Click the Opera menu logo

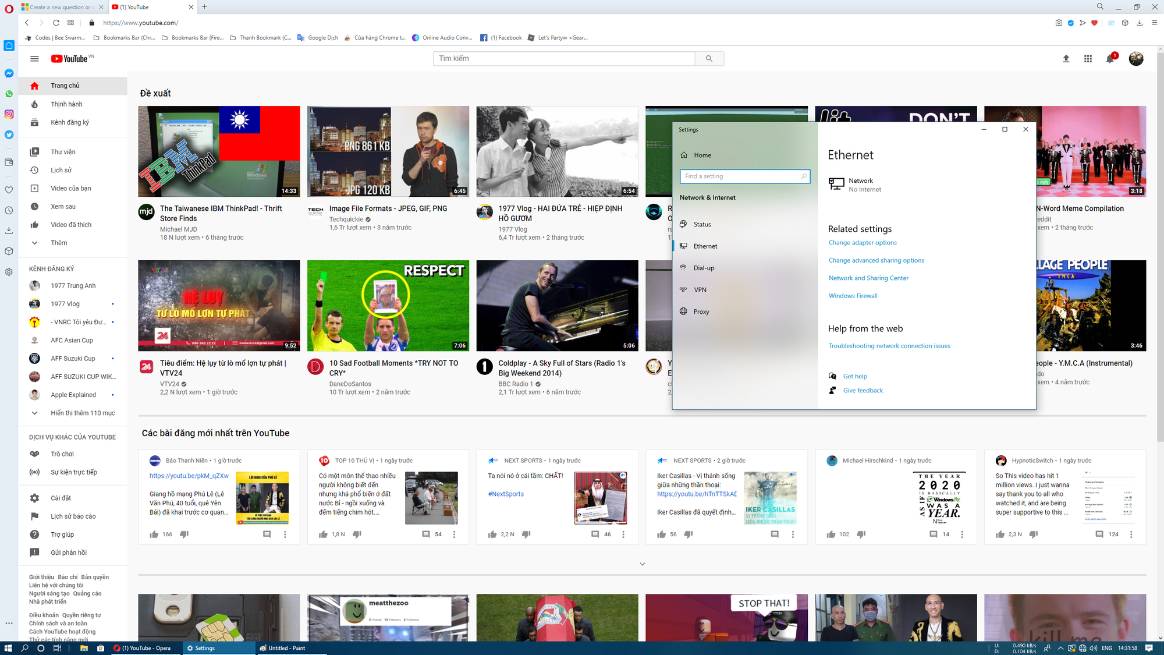click(9, 9)
